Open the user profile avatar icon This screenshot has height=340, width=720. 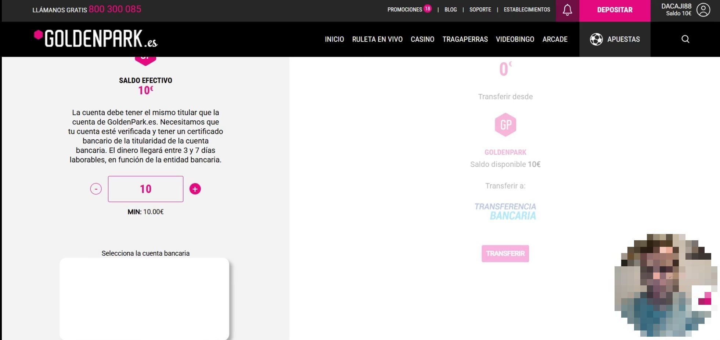click(703, 10)
